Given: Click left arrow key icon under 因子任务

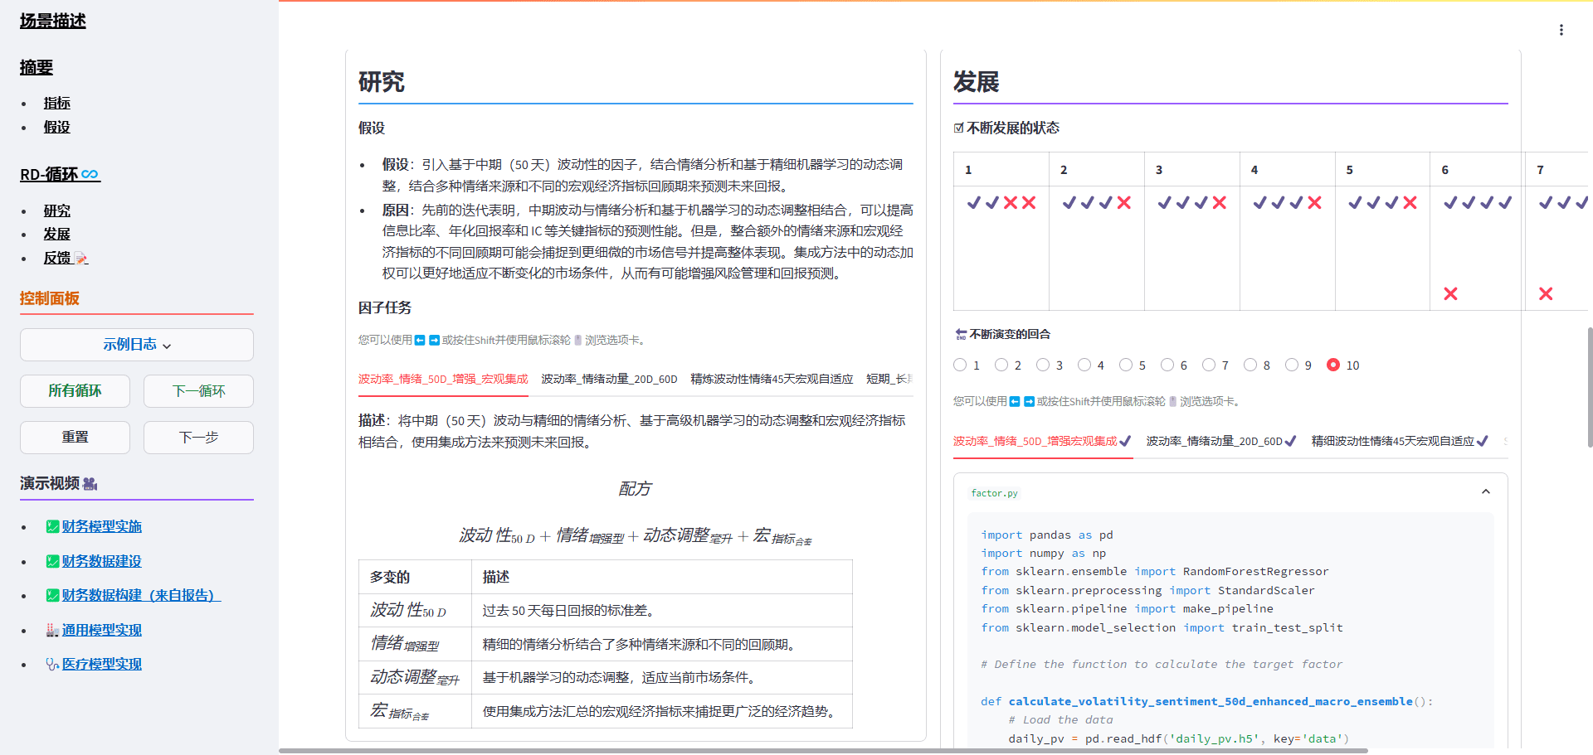Looking at the screenshot, I should [x=420, y=340].
